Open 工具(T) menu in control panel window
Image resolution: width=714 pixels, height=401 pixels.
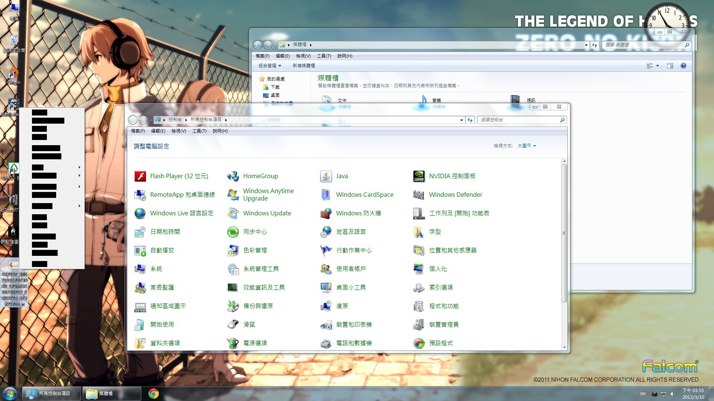(199, 131)
